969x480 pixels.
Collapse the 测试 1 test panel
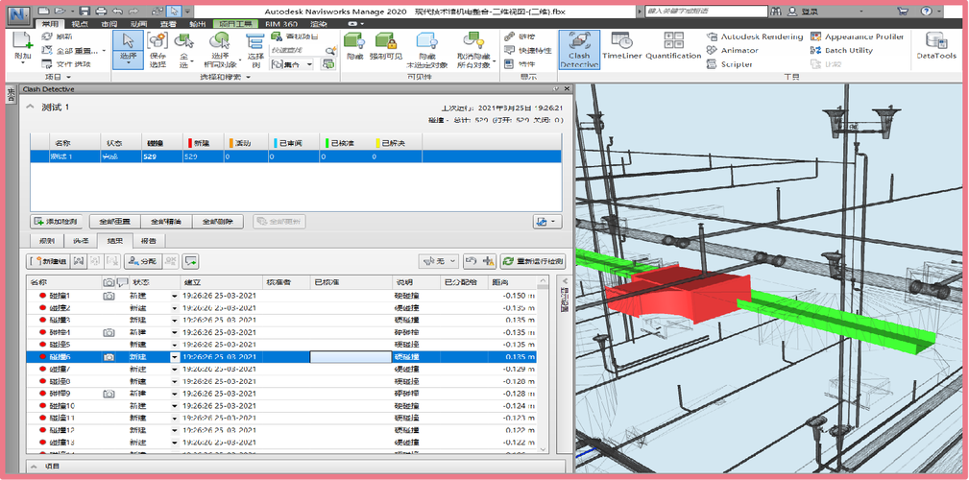coord(29,107)
